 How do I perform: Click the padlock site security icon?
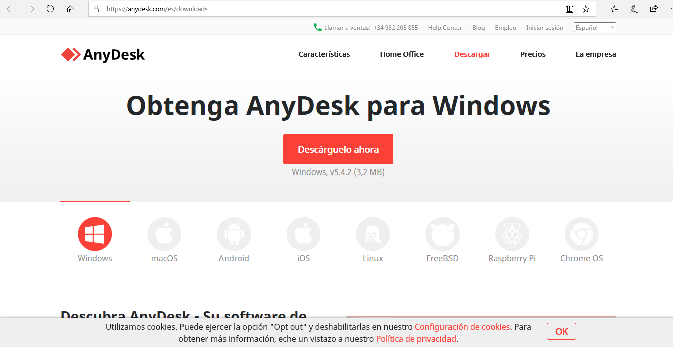point(97,9)
